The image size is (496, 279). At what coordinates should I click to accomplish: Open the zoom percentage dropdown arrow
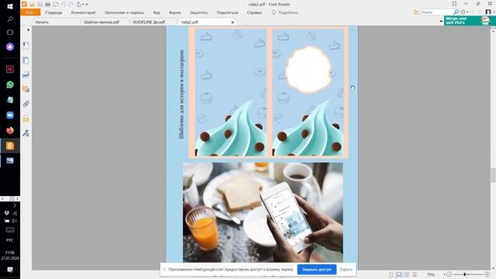coord(444,274)
